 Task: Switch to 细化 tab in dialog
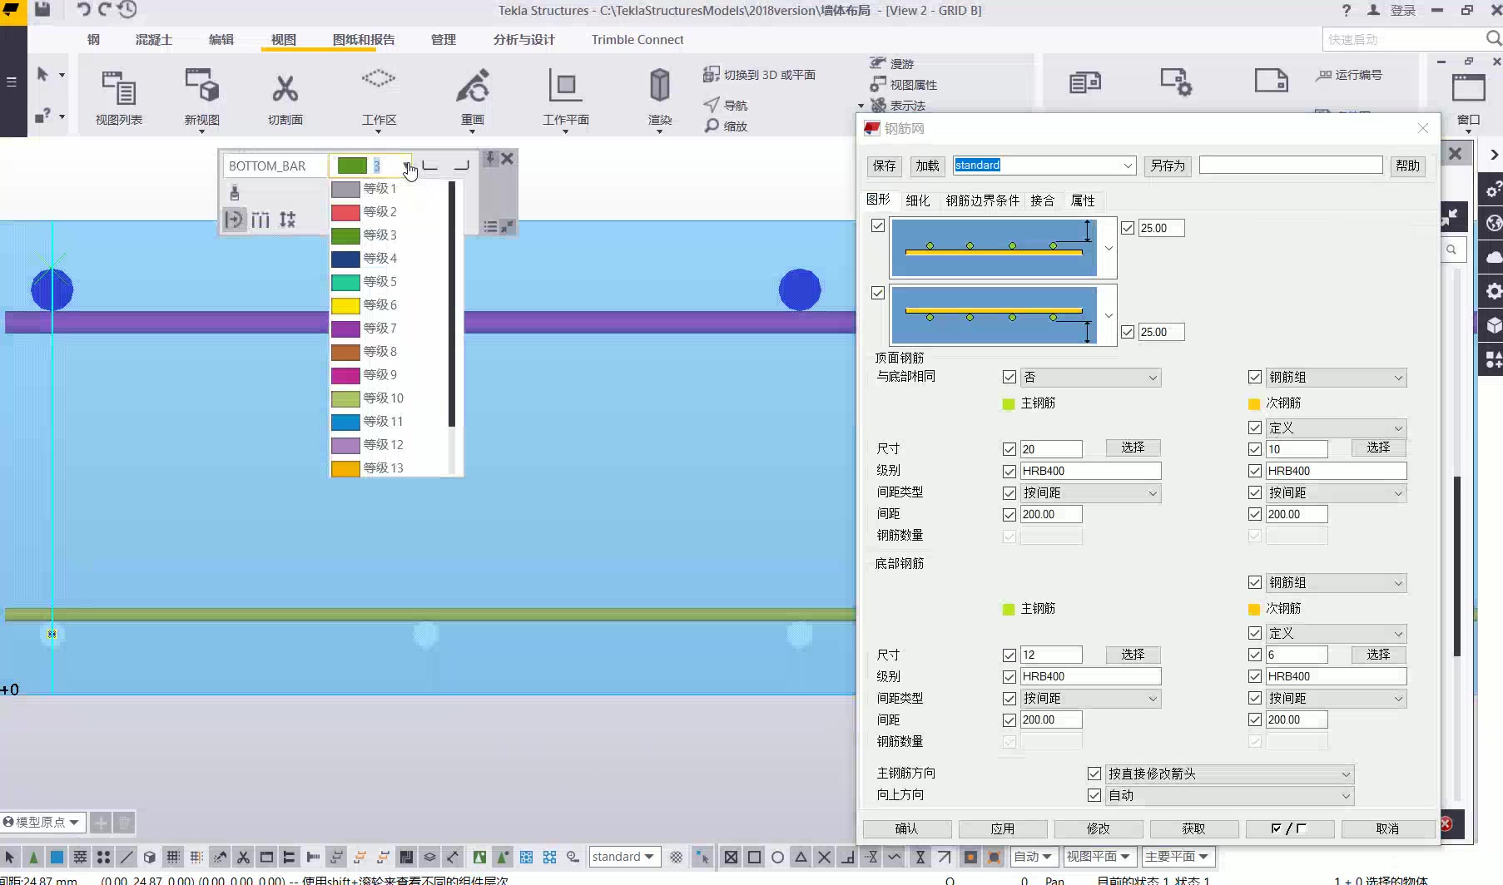[x=918, y=200]
